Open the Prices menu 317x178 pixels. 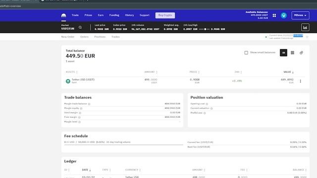coord(88,15)
